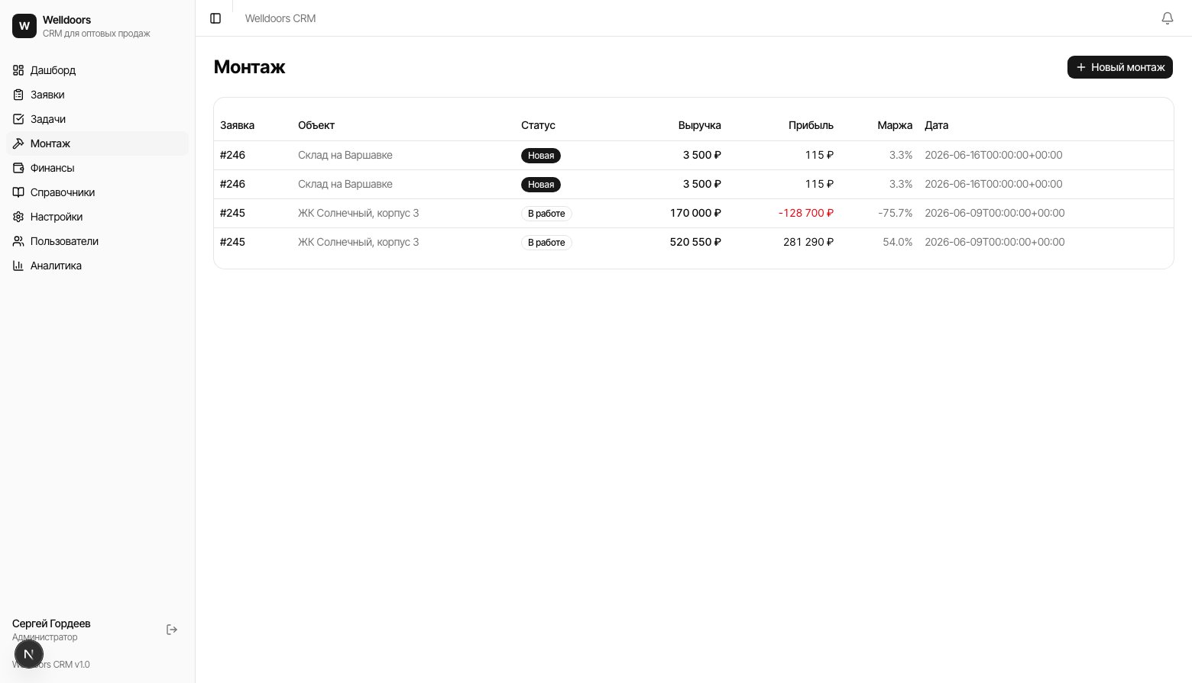Screen dimensions: 1192x683
Task: Click the Объект column header
Action: click(316, 125)
